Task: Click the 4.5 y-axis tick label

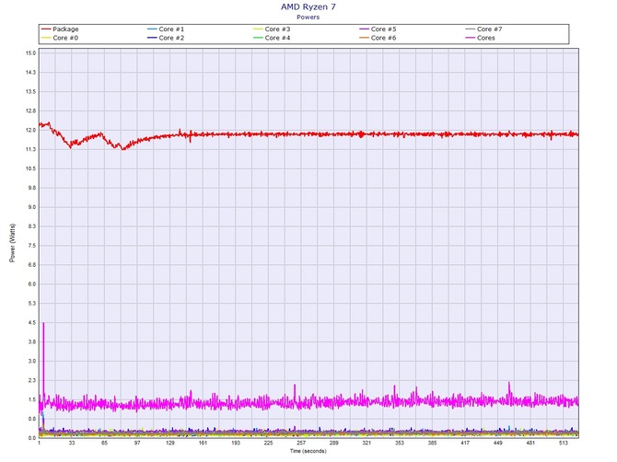Action: pos(32,323)
